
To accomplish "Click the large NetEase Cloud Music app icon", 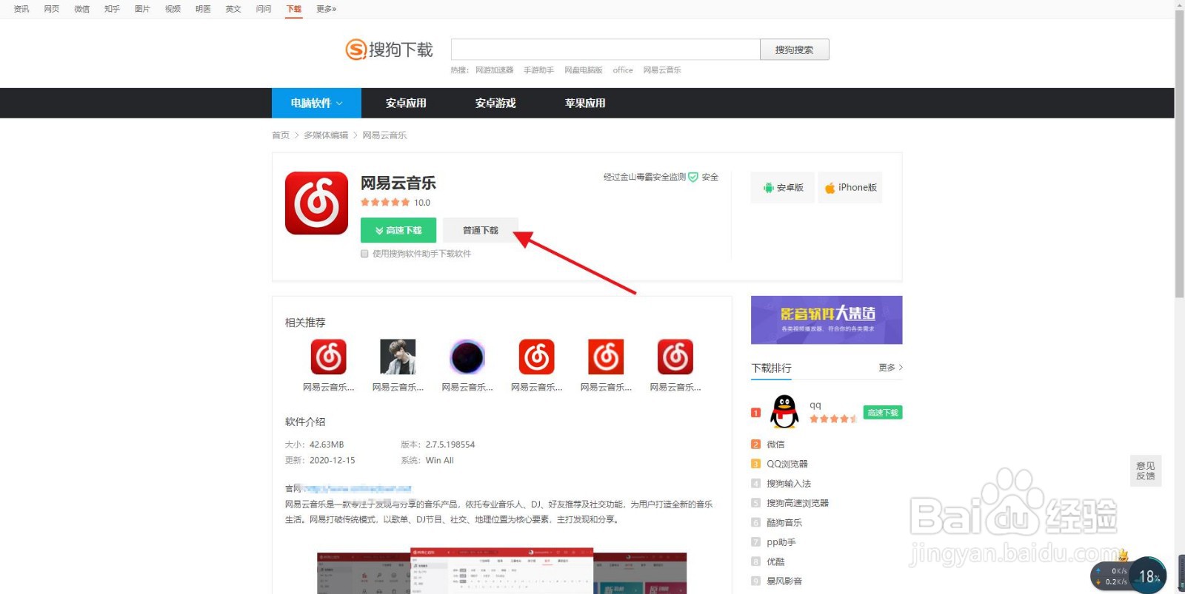I will [316, 203].
